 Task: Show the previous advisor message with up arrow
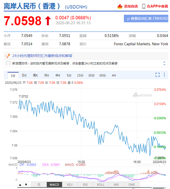(164, 62)
